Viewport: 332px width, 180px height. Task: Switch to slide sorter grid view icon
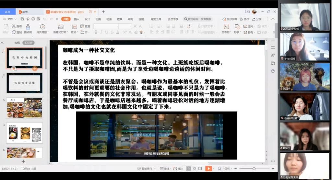(194, 169)
